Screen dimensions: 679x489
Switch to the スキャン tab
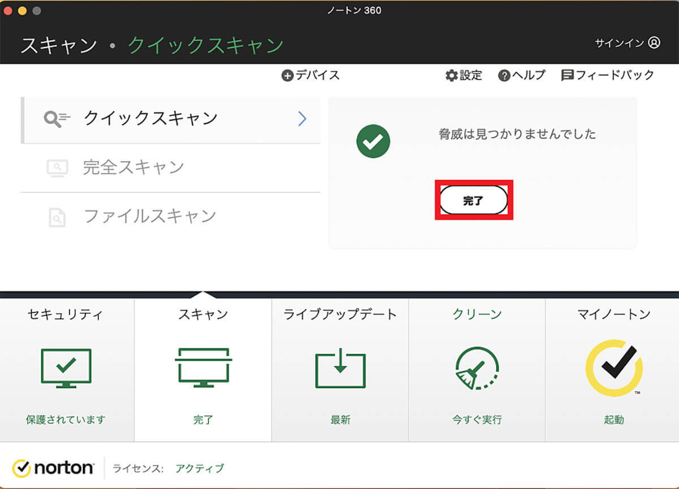pyautogui.click(x=203, y=370)
